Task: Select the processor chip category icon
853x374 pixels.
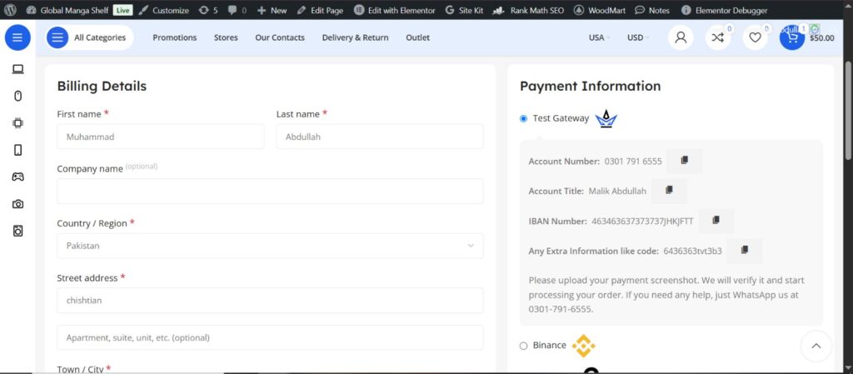Action: point(18,122)
